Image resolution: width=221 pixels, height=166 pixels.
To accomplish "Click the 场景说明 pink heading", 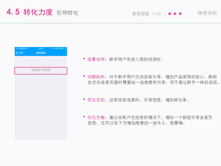I will [x=96, y=59].
